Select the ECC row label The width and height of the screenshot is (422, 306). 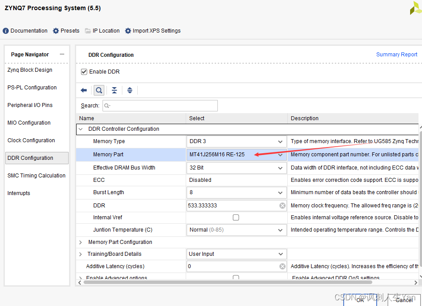click(99, 180)
